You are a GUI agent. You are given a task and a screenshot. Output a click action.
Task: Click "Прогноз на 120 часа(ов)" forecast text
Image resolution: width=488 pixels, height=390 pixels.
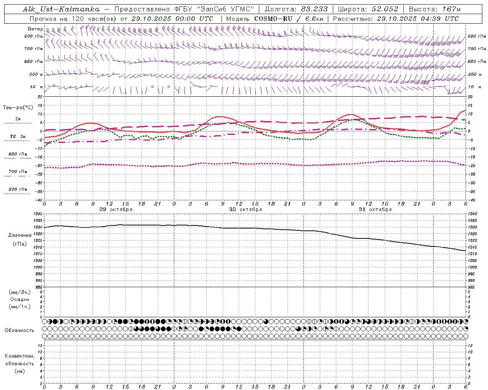(73, 19)
